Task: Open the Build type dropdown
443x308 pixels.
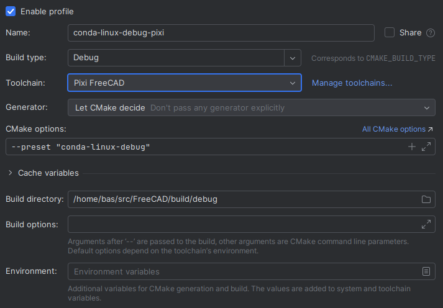Action: click(293, 58)
